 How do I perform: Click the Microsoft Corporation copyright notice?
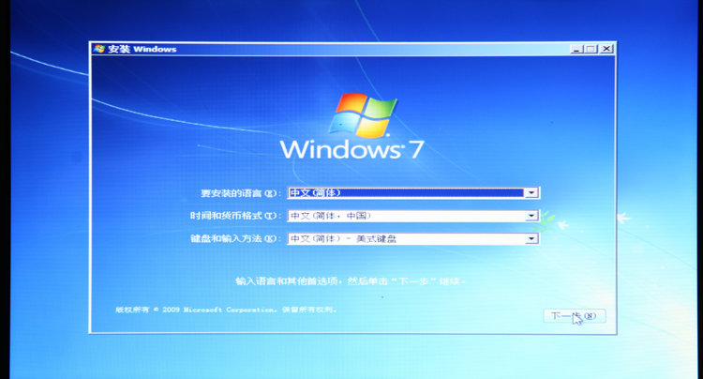pos(225,309)
